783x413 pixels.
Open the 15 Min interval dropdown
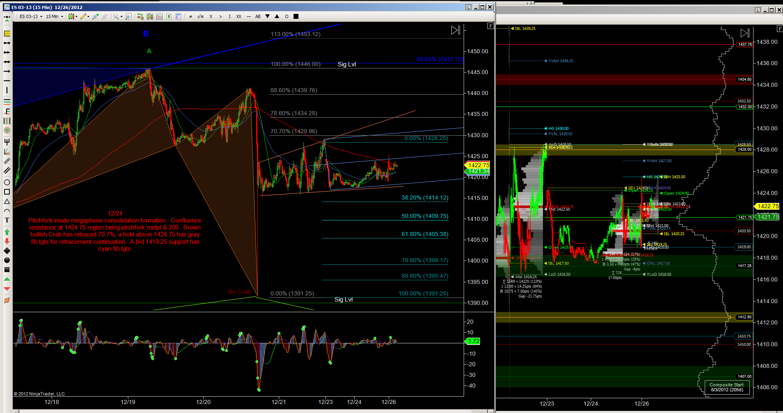(54, 16)
